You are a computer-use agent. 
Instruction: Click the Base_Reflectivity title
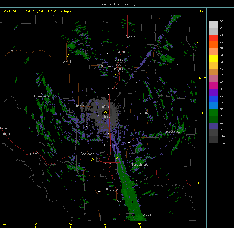(117, 4)
